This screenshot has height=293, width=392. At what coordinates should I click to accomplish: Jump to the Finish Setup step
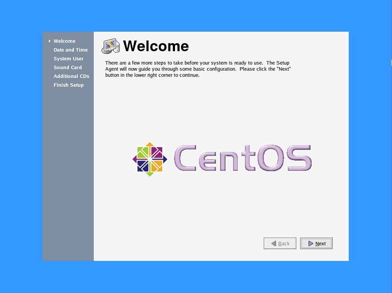pyautogui.click(x=69, y=85)
